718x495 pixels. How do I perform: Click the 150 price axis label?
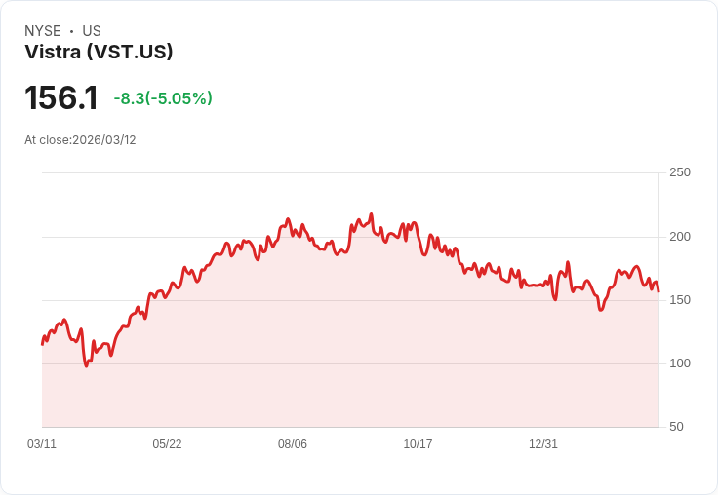(x=680, y=300)
